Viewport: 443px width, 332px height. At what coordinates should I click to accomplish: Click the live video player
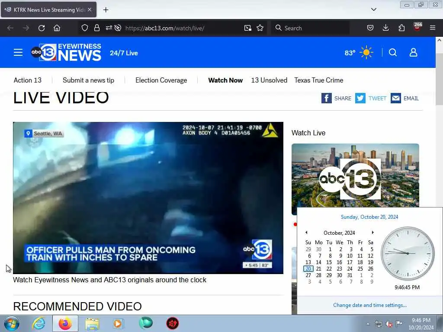[x=148, y=198]
